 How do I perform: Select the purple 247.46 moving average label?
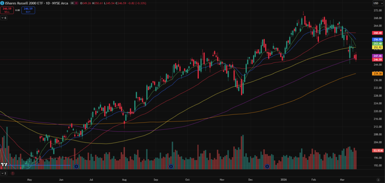click(x=377, y=55)
